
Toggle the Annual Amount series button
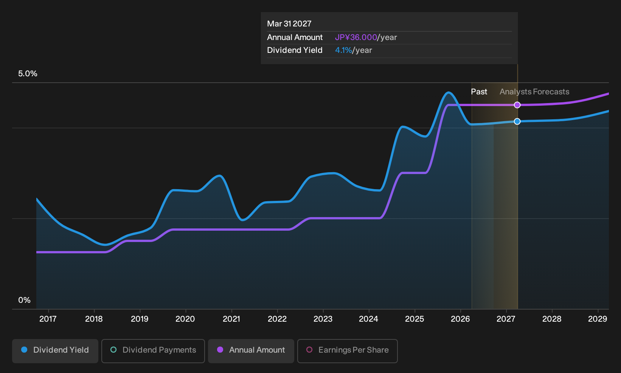[251, 351]
